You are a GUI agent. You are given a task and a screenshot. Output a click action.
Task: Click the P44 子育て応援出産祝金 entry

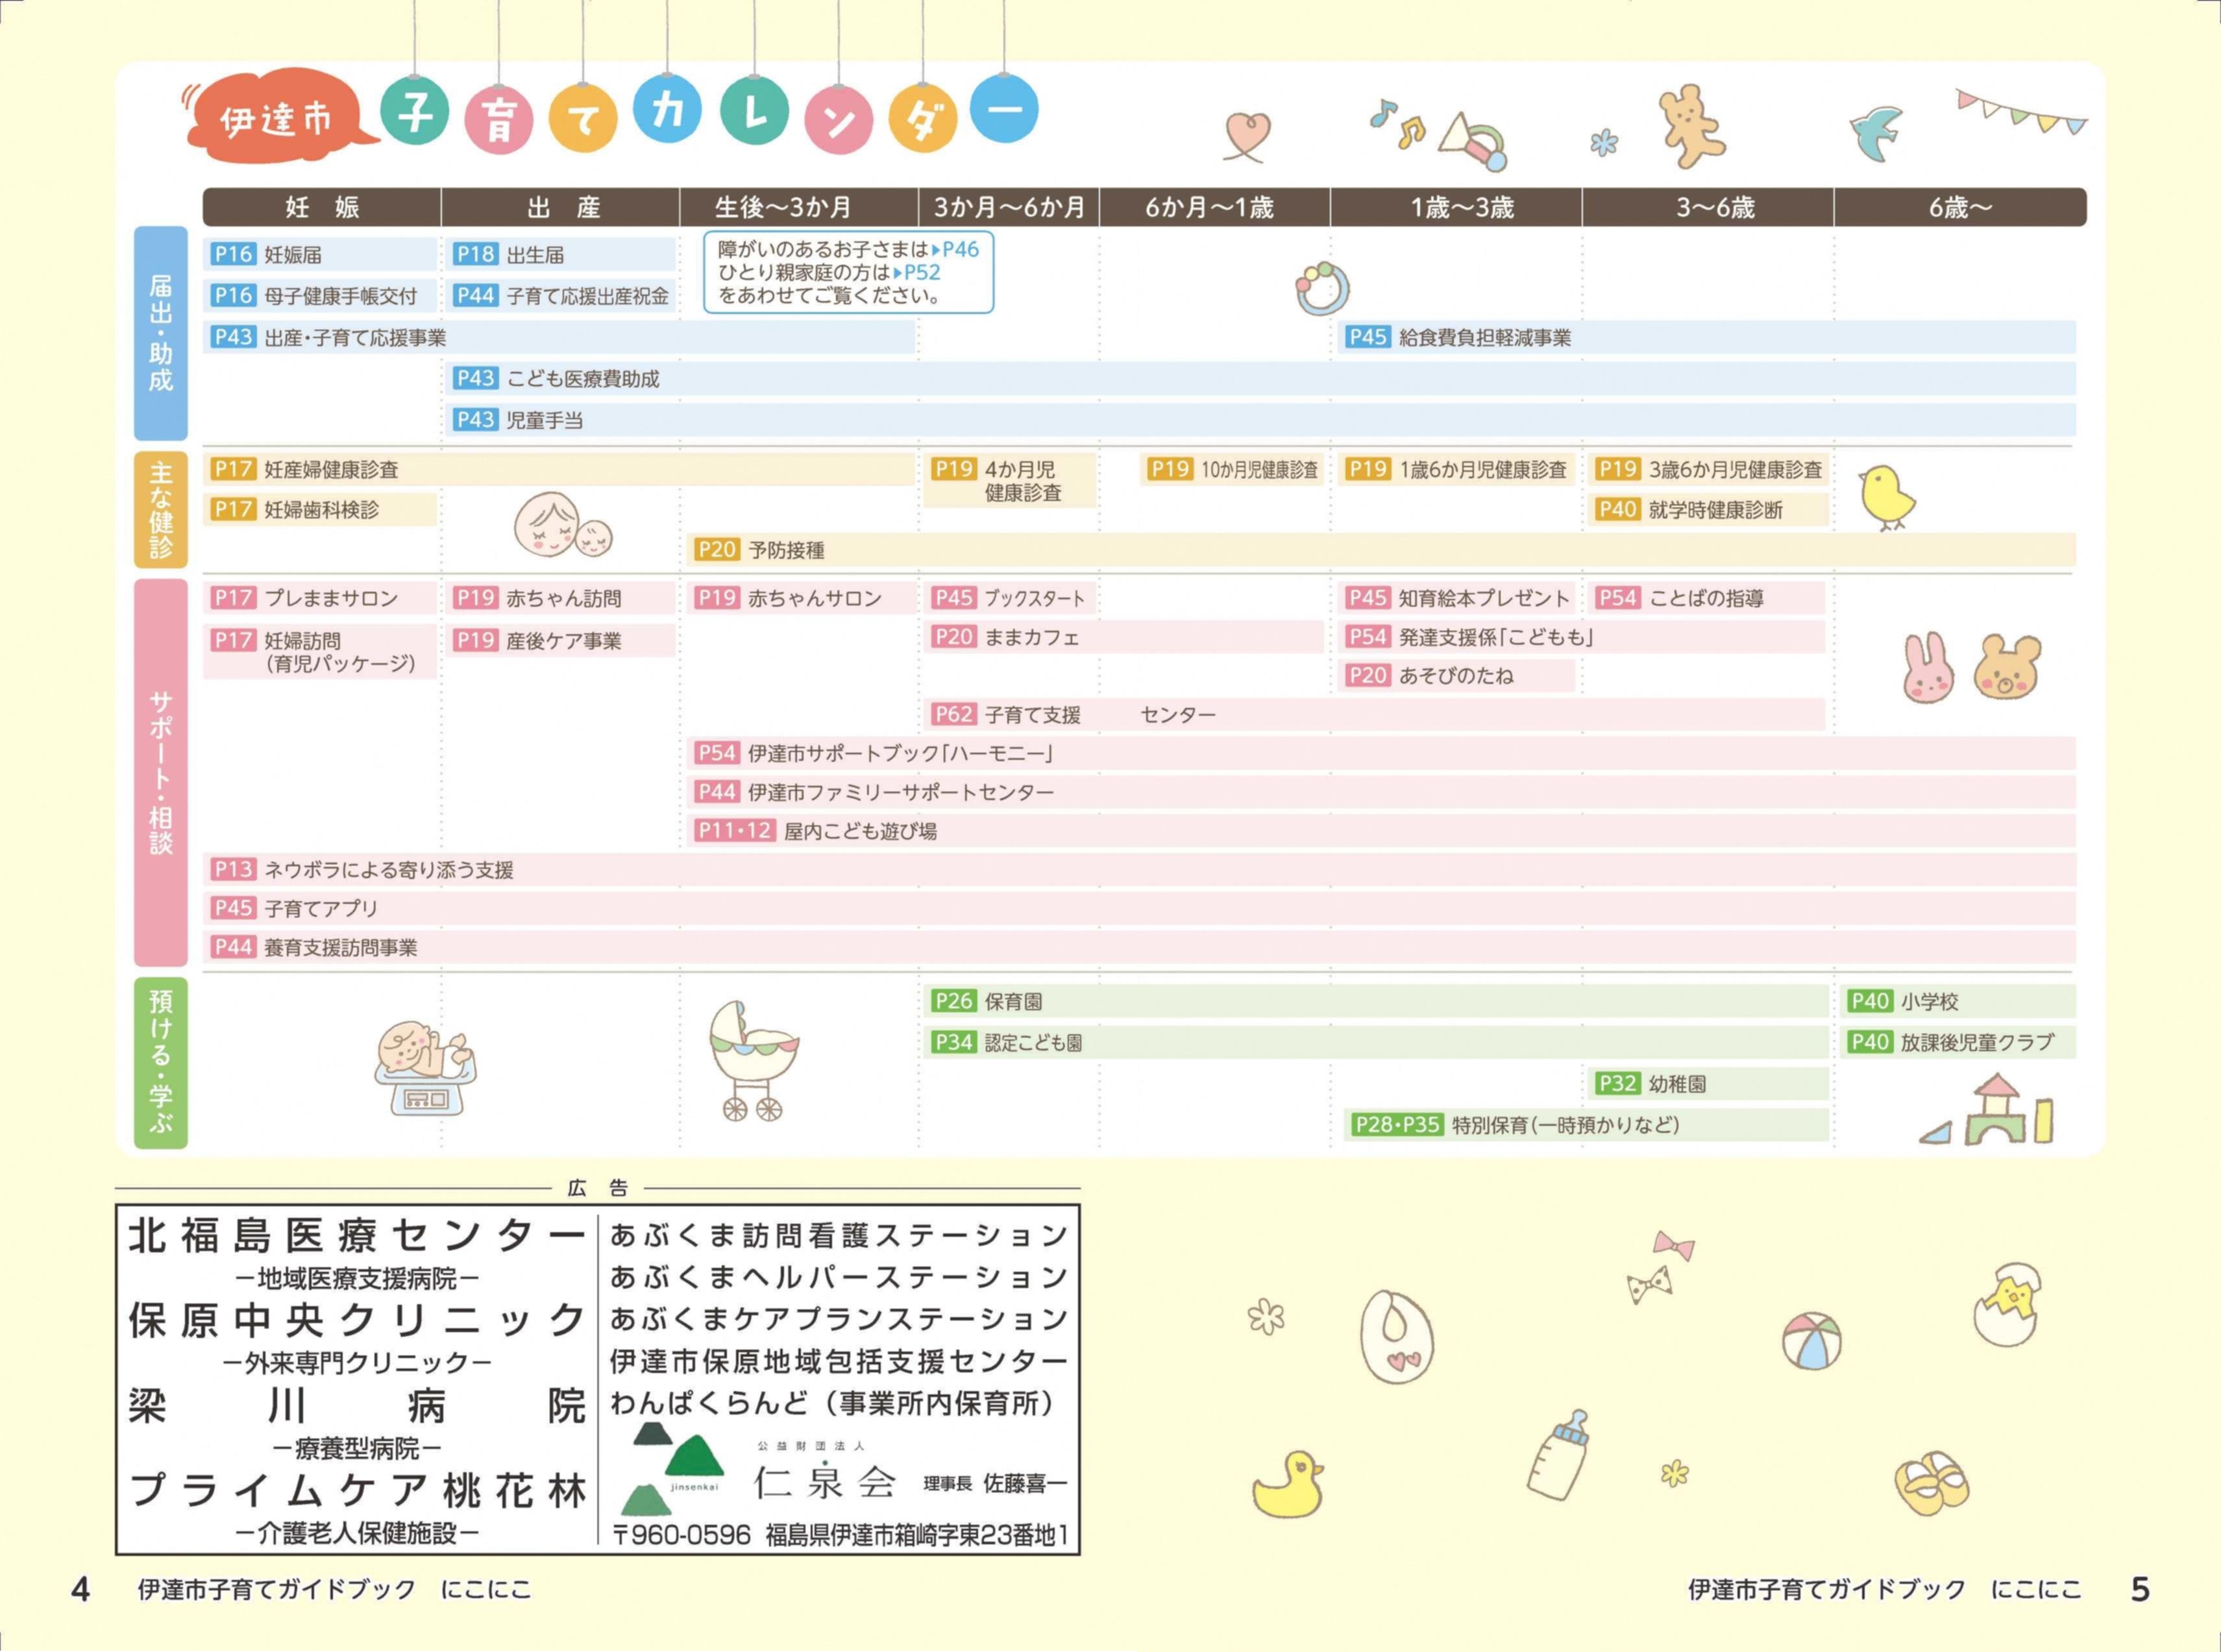coord(561,295)
